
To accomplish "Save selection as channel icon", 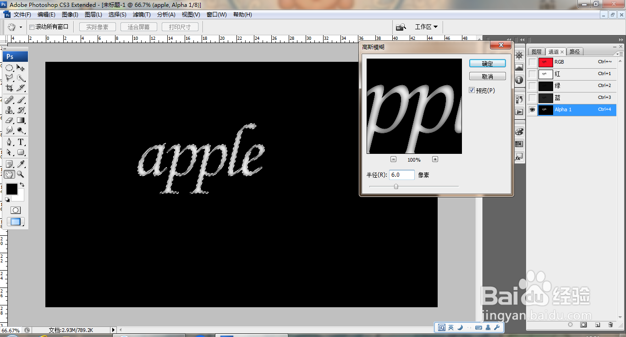I will [583, 325].
